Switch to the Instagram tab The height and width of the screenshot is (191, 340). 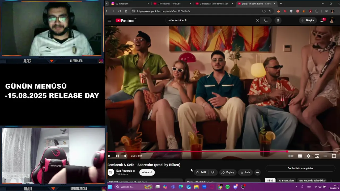pos(130,4)
